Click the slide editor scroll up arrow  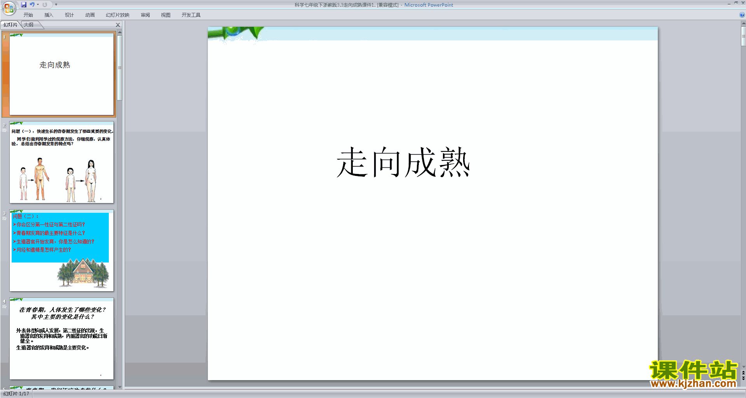pyautogui.click(x=743, y=24)
